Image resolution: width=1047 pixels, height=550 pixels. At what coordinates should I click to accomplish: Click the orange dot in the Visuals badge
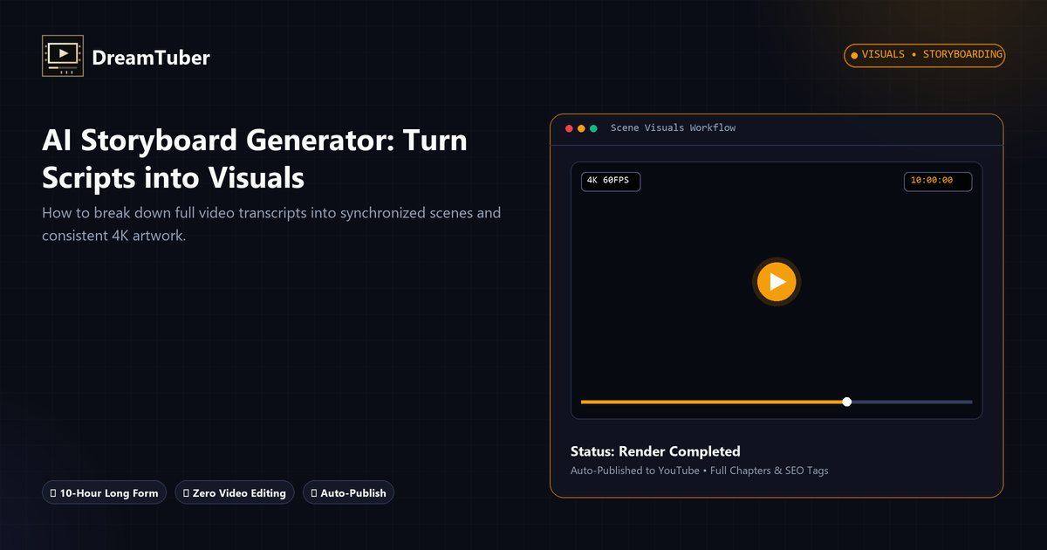pyautogui.click(x=854, y=55)
